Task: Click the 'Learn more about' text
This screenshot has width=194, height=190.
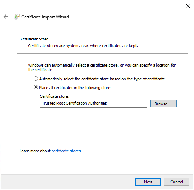Action: pos(35,151)
